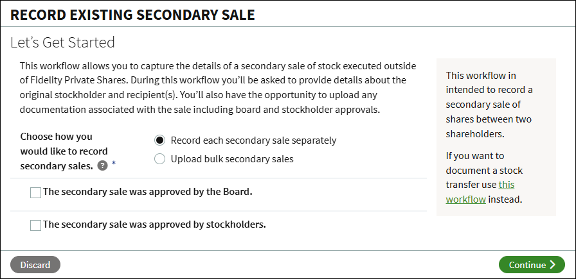Click the chevron arrow on Continue button
The image size is (576, 279).
pyautogui.click(x=553, y=265)
